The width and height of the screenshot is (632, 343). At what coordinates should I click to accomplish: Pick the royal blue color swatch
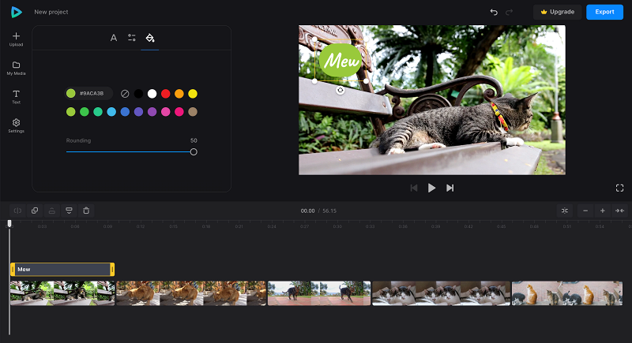pos(125,112)
